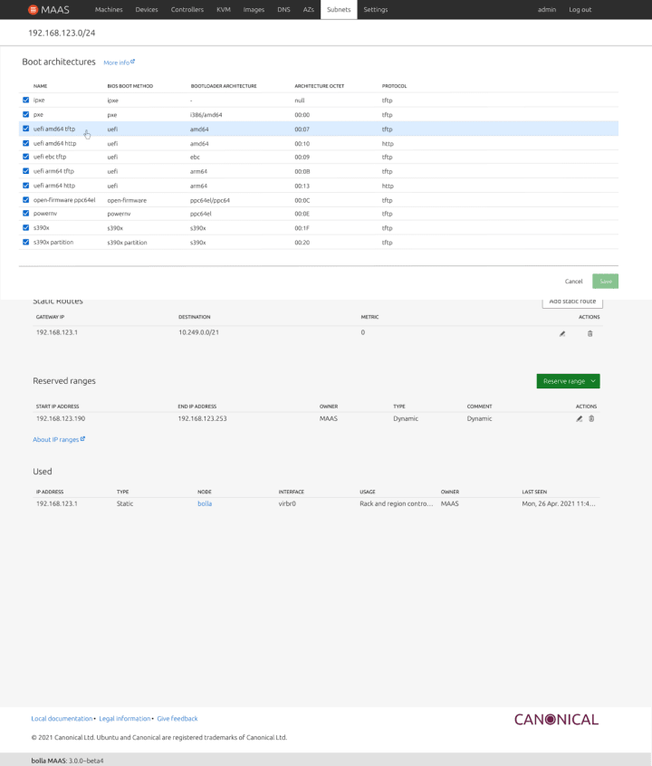Viewport: 652px width, 766px height.
Task: Click octet value 00:07
Action: point(302,129)
